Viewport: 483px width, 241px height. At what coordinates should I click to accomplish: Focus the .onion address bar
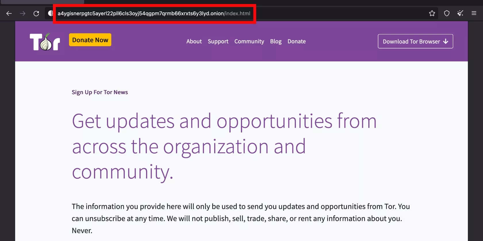tap(154, 13)
